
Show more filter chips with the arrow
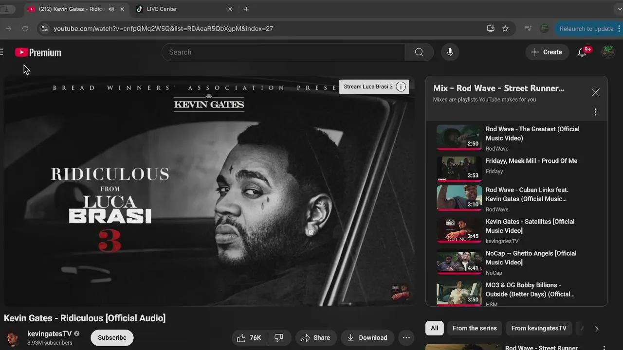click(597, 329)
